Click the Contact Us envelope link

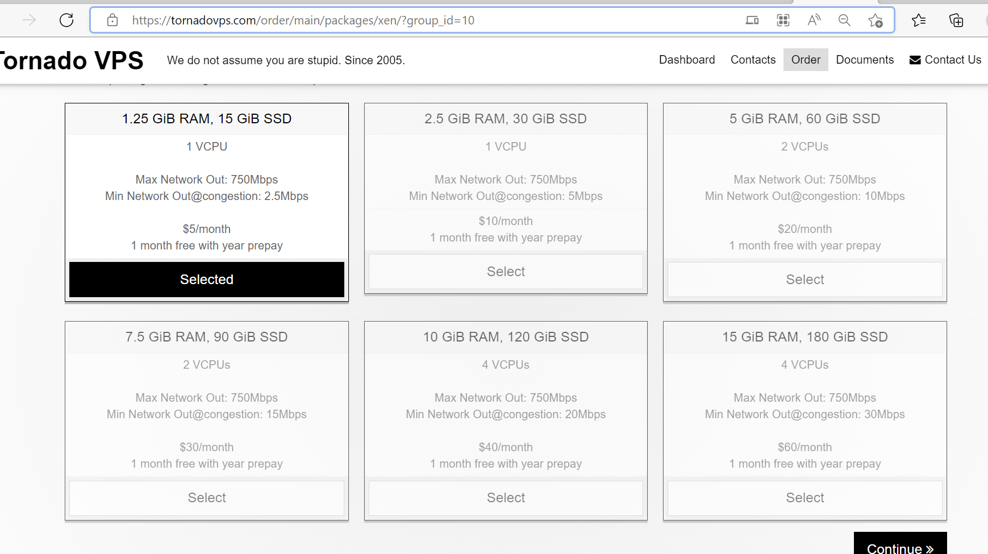[945, 60]
